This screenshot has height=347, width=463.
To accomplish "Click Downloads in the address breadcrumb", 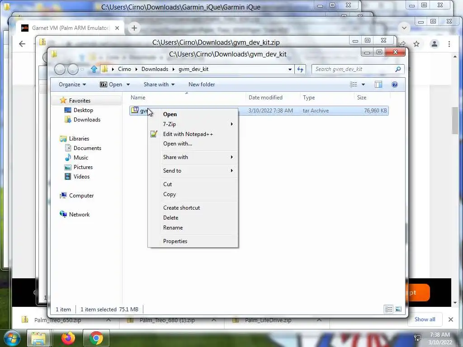I will [x=155, y=69].
